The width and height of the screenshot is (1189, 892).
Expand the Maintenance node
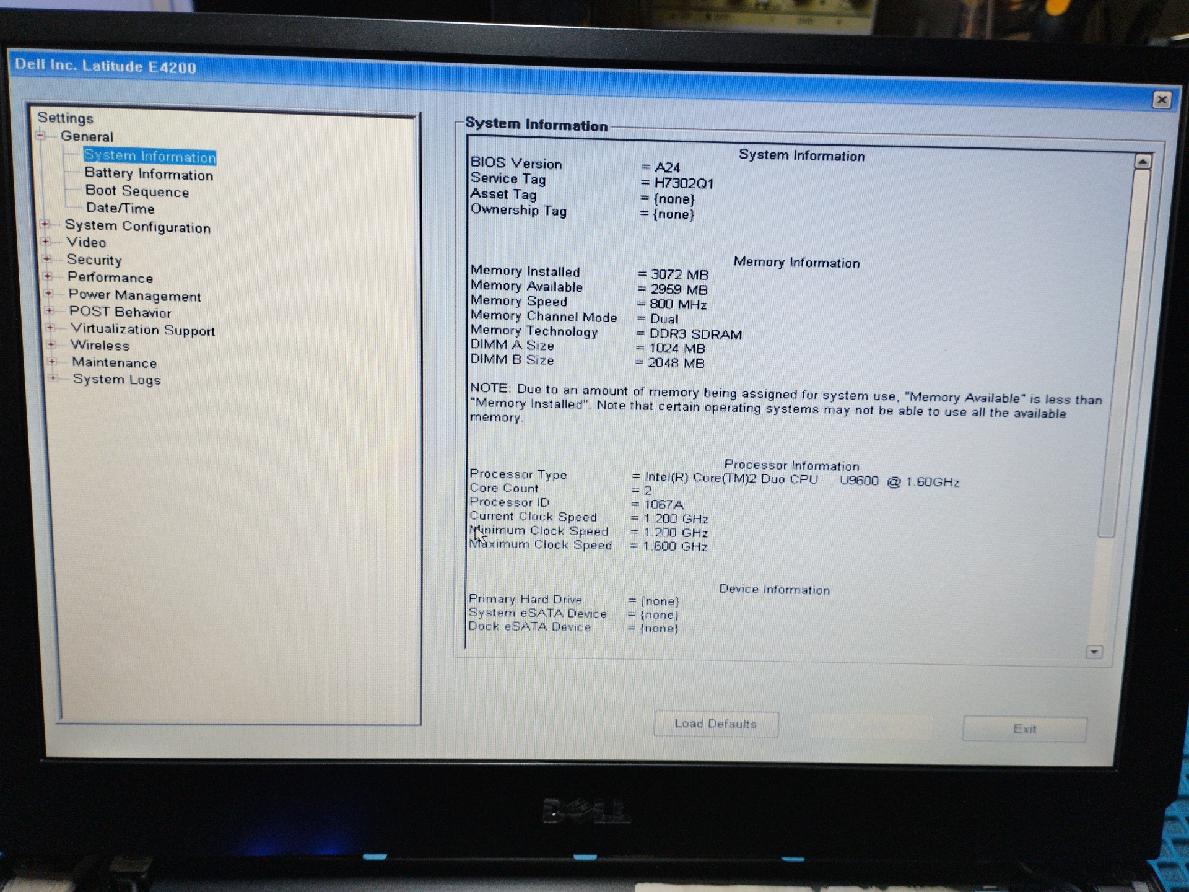[x=52, y=361]
